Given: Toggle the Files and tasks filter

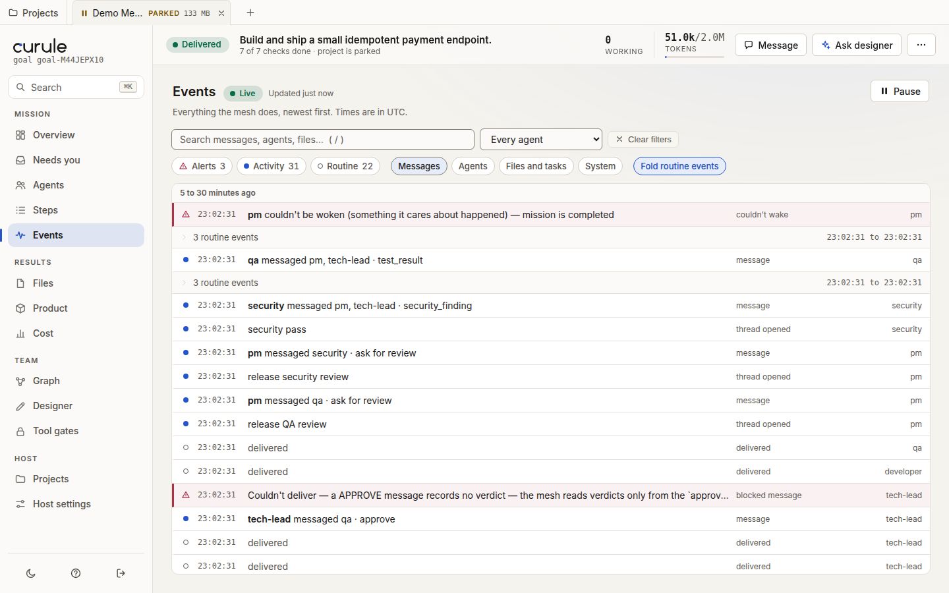Looking at the screenshot, I should (x=536, y=166).
